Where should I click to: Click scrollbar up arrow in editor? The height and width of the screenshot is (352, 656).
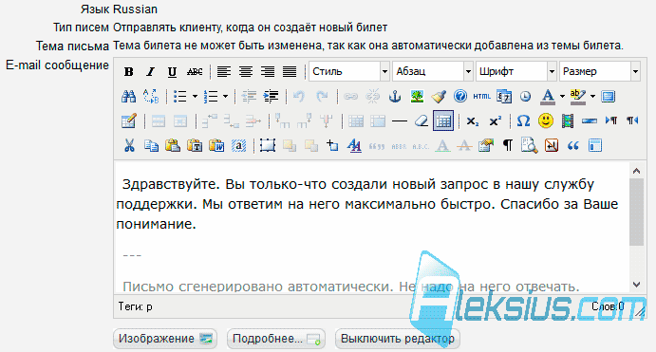637,171
